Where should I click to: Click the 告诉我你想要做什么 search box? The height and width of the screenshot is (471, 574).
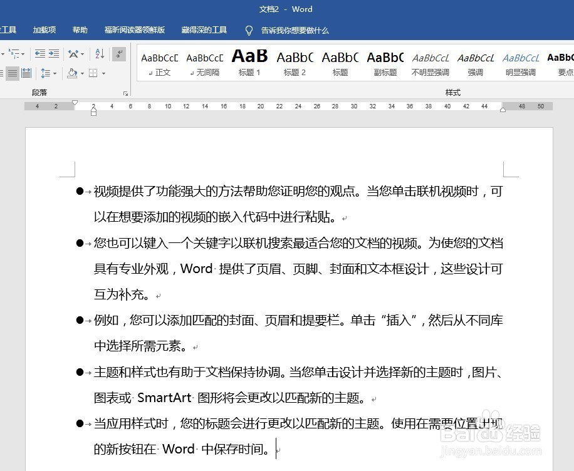click(295, 30)
